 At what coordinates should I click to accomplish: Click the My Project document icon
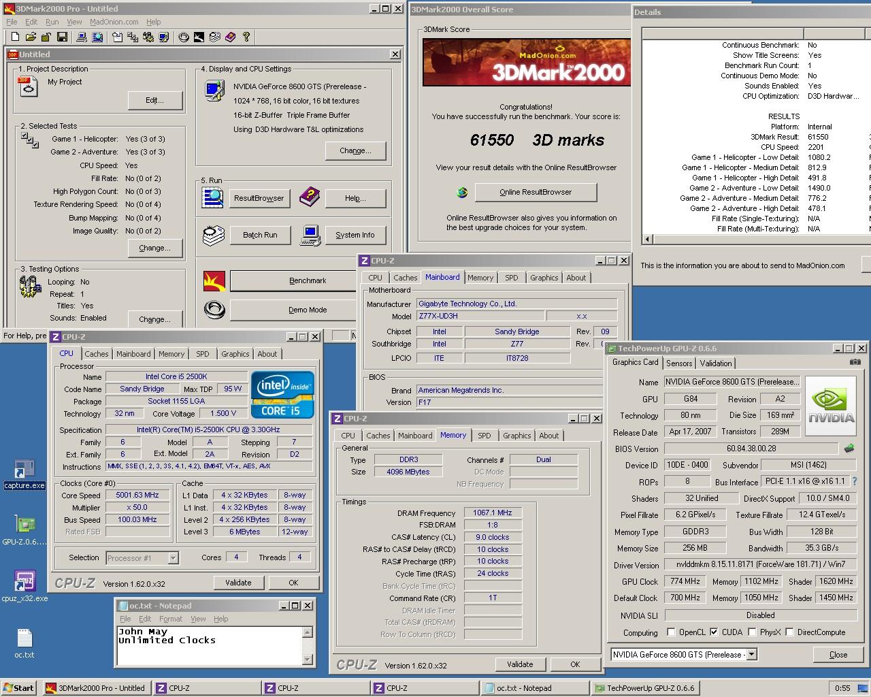pos(29,86)
